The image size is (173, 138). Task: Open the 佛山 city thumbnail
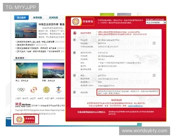pyautogui.click(x=27, y=70)
